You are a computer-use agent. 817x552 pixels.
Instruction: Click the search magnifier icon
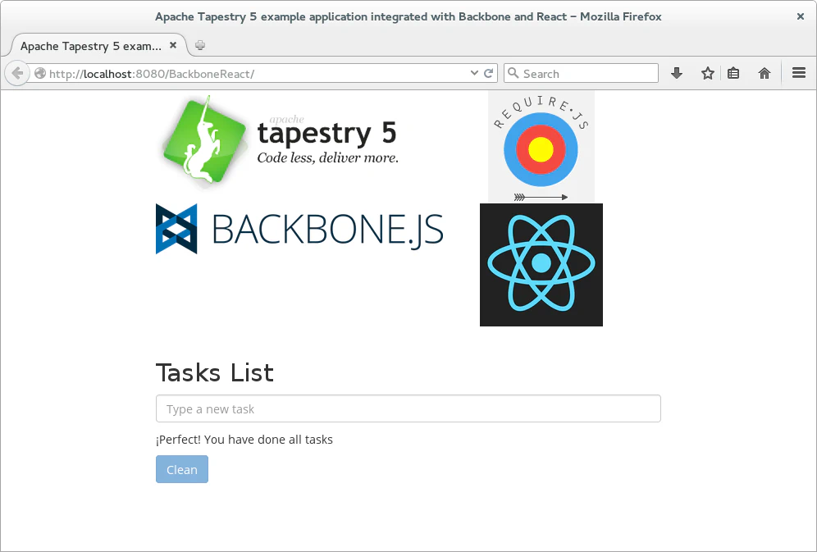pos(514,73)
